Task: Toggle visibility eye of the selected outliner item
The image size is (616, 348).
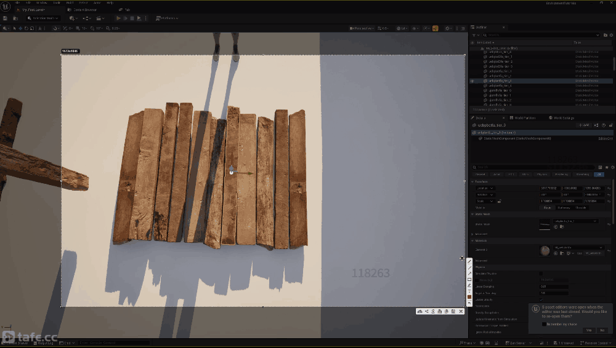Action: 472,81
